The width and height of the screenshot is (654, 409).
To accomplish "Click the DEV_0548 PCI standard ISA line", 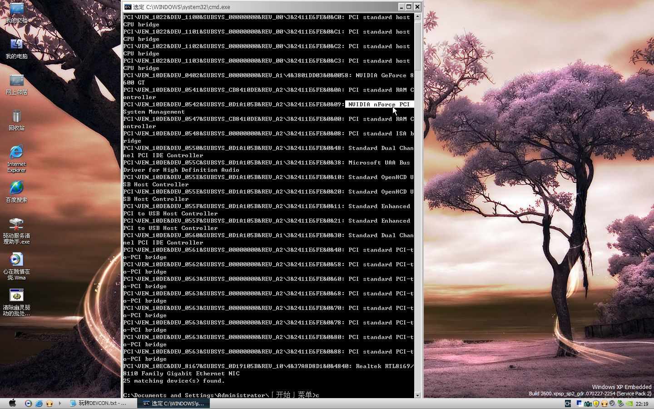I will 268,134.
